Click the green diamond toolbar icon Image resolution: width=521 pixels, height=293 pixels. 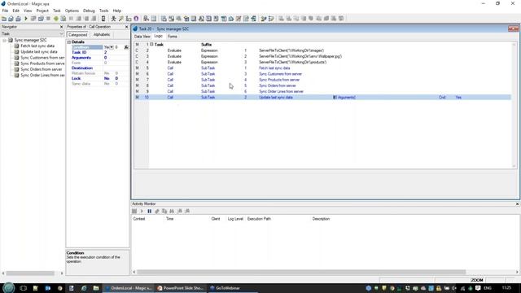pos(56,19)
